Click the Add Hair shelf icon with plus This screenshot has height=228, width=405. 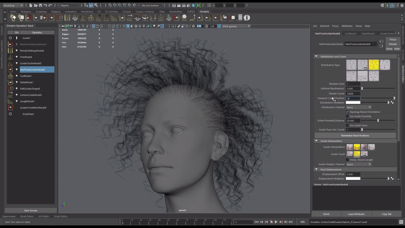[x=13, y=17]
